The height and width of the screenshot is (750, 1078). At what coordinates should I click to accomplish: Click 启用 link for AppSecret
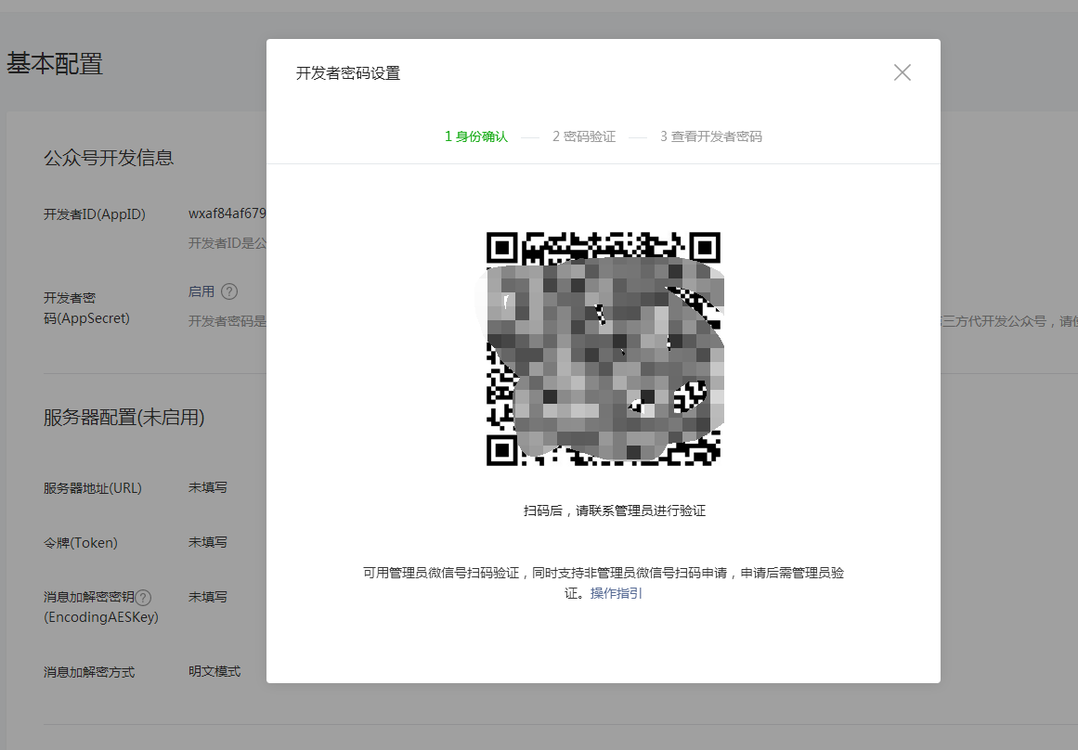click(x=201, y=291)
